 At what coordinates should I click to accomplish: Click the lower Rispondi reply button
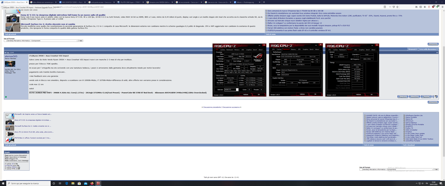point(433,102)
